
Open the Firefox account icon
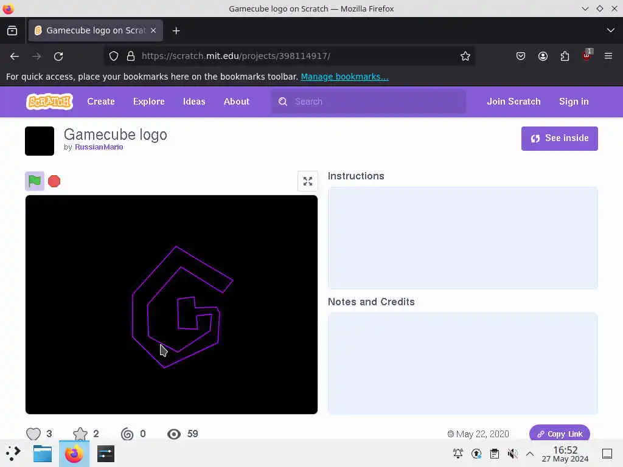[x=543, y=56]
